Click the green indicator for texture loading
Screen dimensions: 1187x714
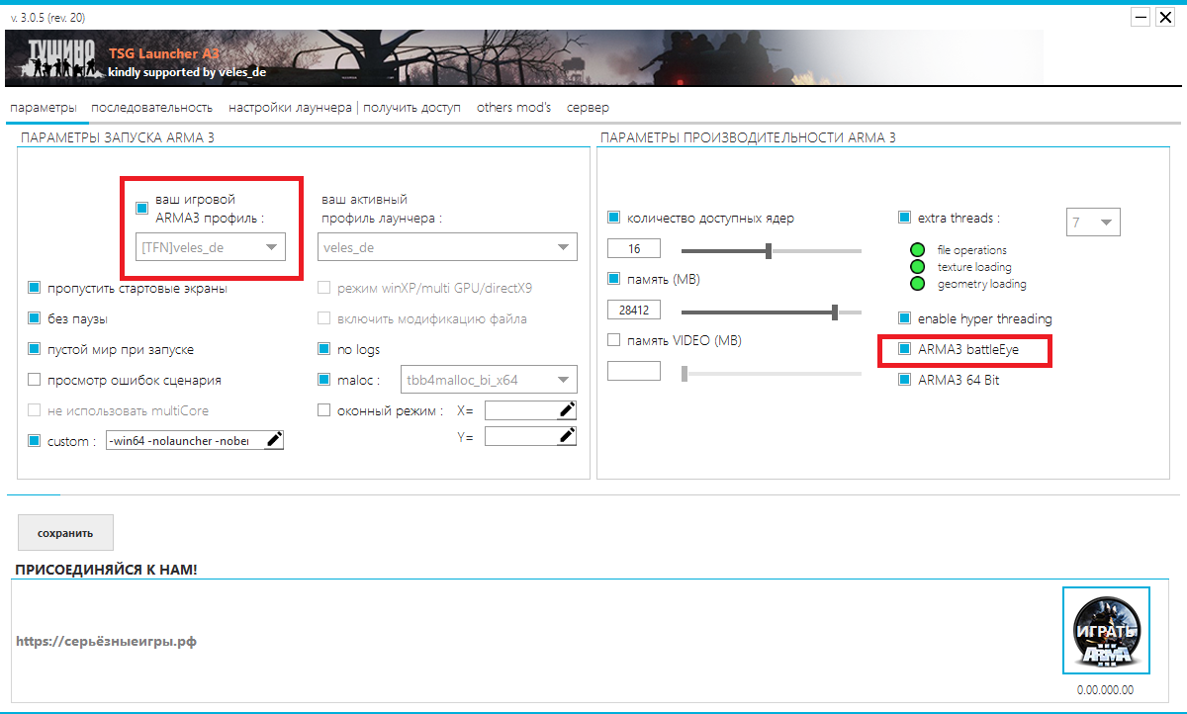917,267
